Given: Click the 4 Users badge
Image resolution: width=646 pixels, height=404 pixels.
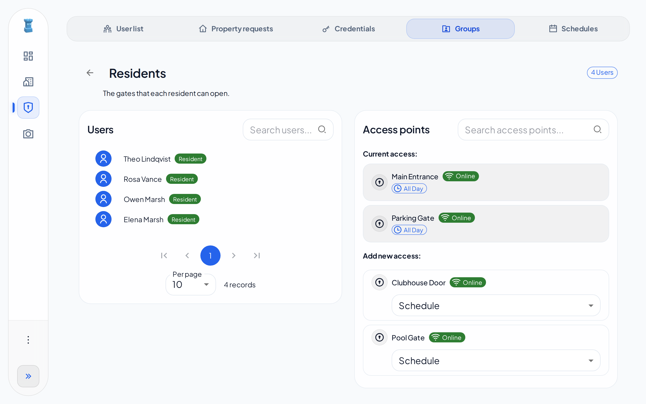Looking at the screenshot, I should coord(602,73).
